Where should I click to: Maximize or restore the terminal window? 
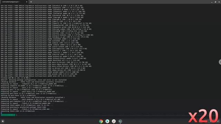[x=215, y=2]
